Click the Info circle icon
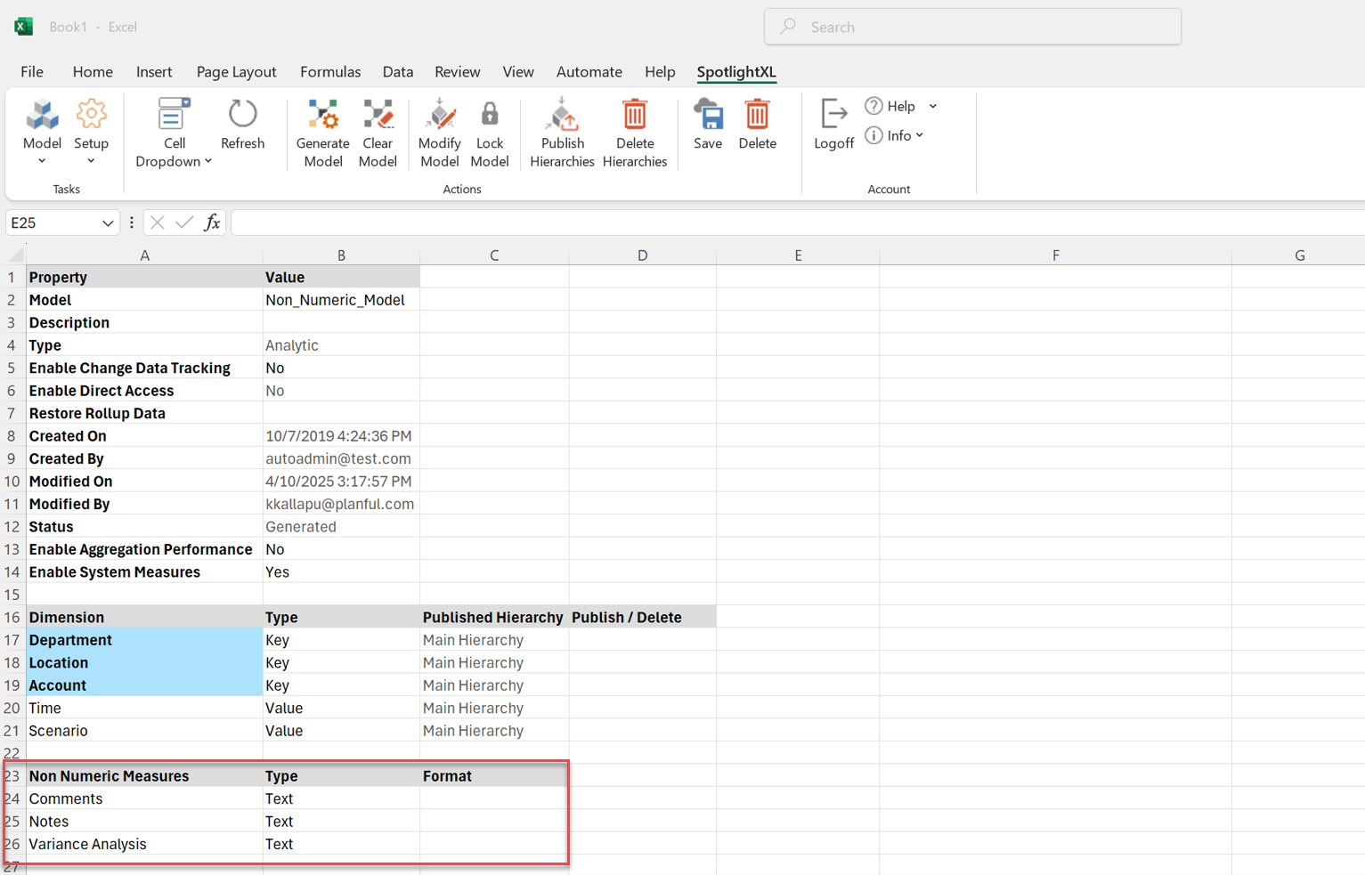Screen dimensions: 1365x875 873,135
